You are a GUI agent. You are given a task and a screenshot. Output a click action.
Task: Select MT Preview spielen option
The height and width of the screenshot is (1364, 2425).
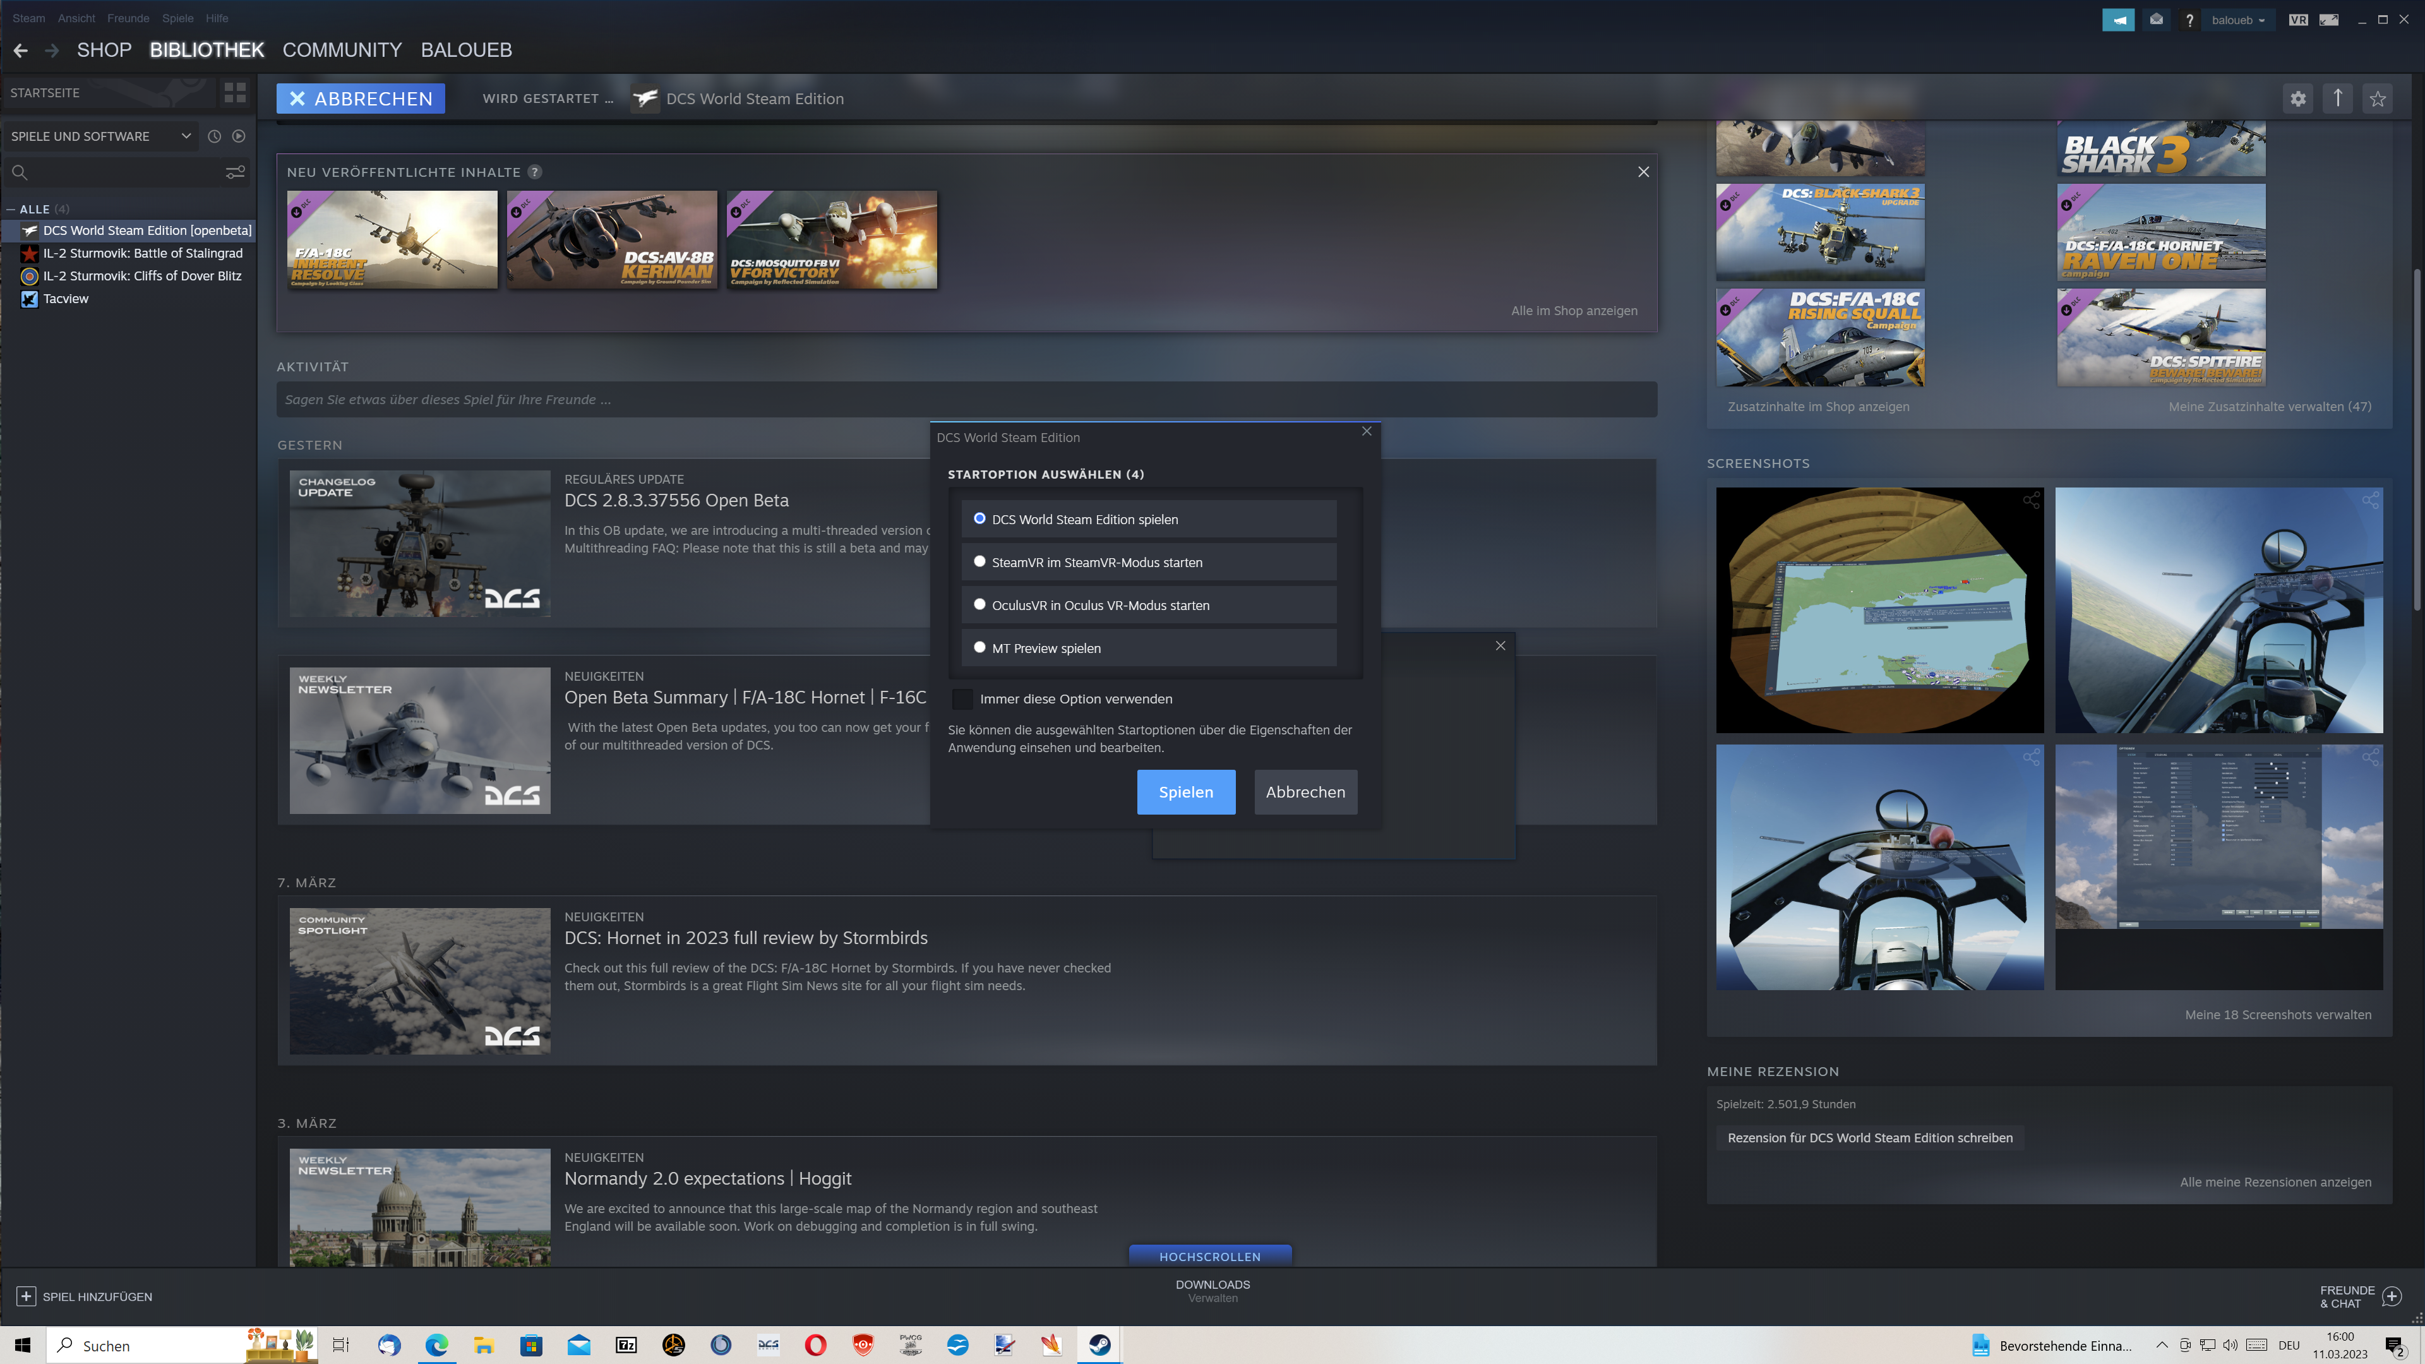pos(1149,648)
